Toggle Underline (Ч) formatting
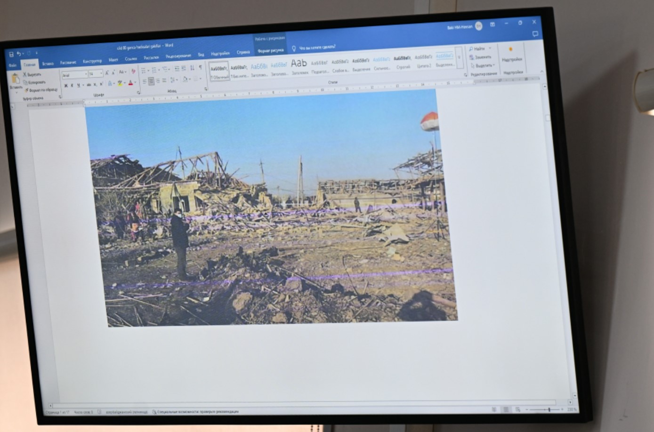This screenshot has height=432, width=654. tap(78, 85)
